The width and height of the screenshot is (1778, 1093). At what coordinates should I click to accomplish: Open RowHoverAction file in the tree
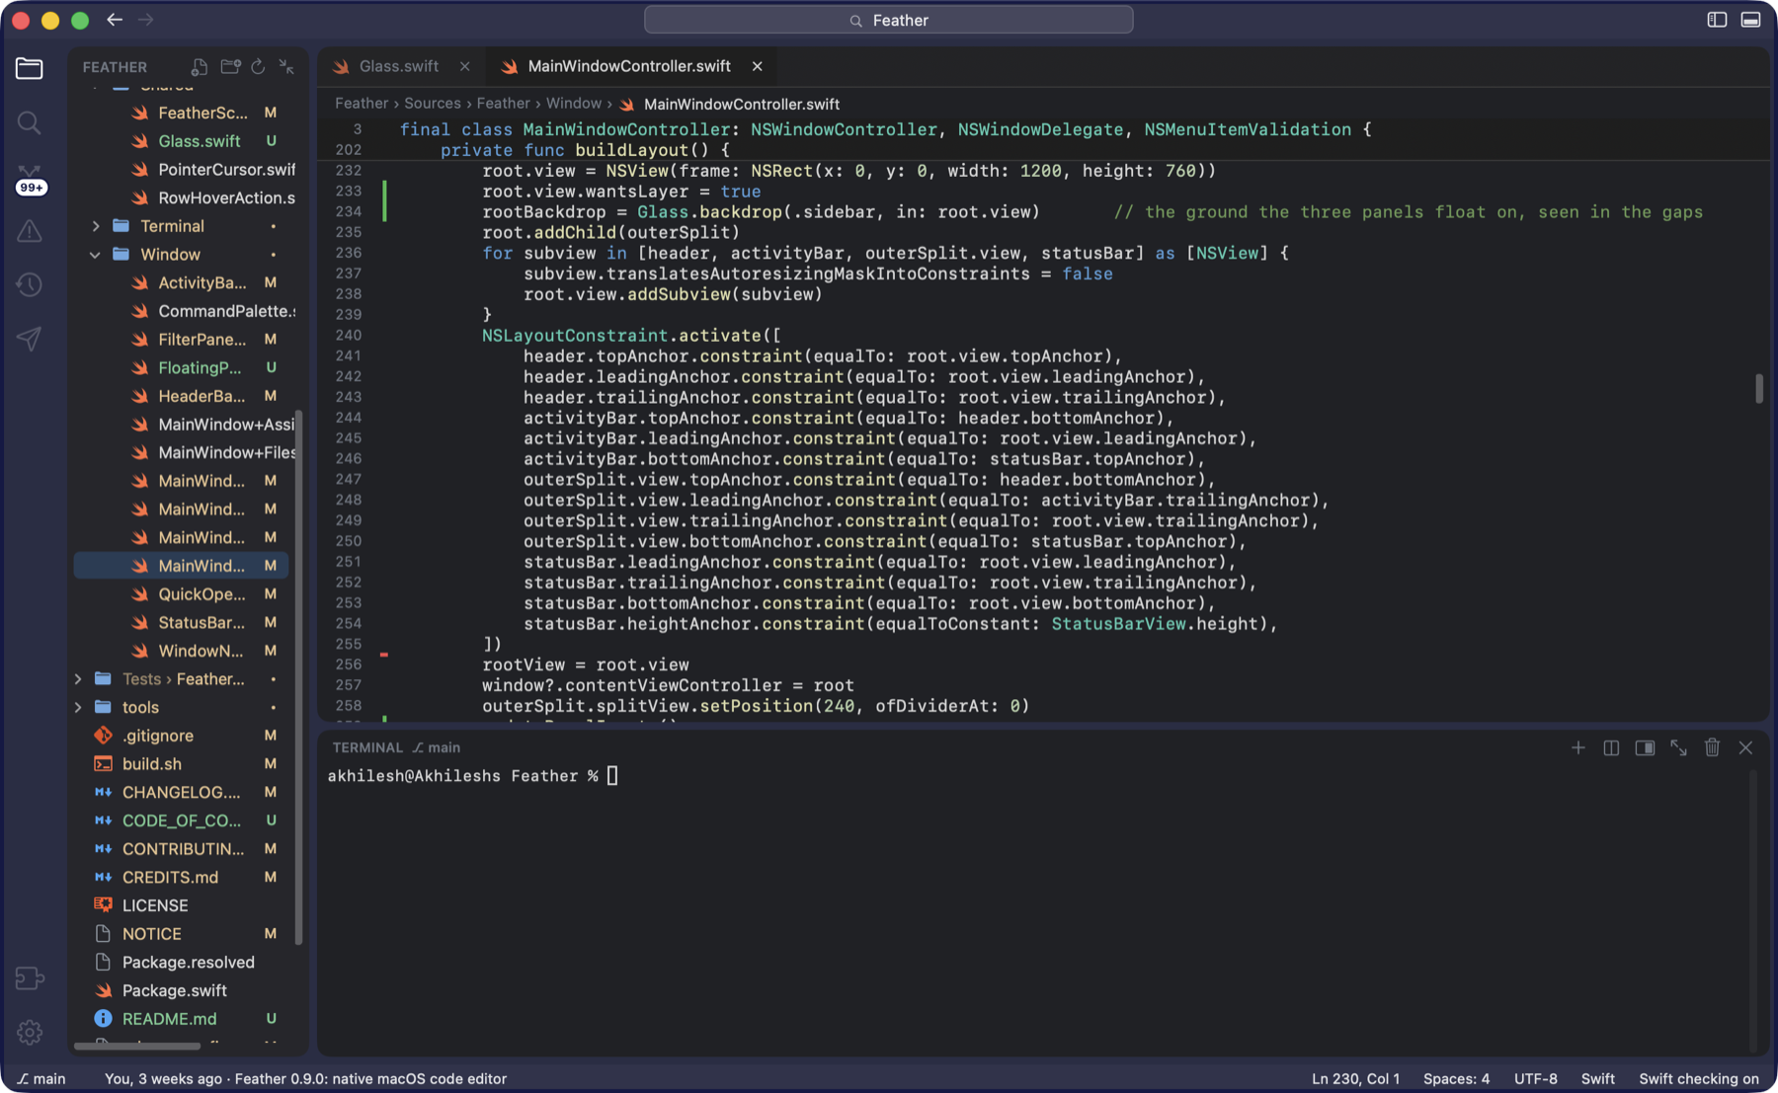182,198
